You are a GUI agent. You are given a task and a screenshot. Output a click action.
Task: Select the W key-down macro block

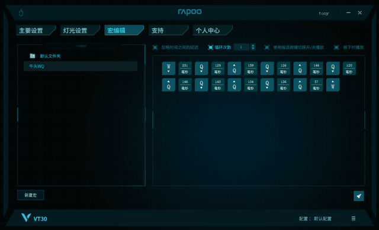(168, 69)
